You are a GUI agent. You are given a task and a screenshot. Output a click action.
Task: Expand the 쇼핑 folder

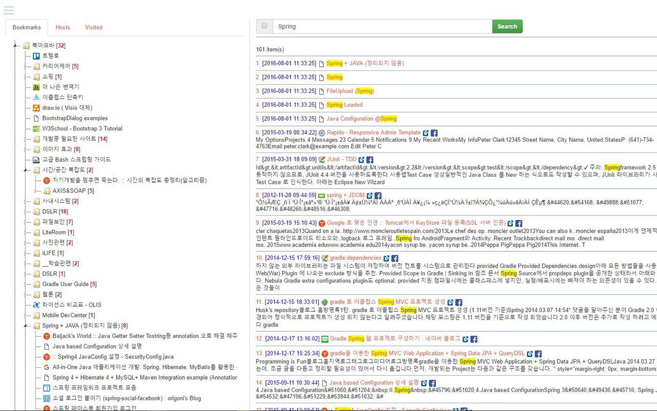(26, 77)
